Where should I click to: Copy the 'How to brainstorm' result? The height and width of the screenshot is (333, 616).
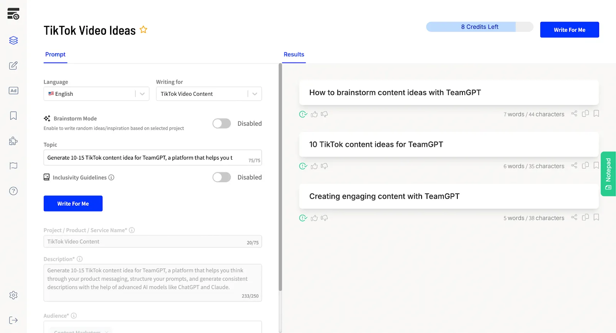click(585, 113)
